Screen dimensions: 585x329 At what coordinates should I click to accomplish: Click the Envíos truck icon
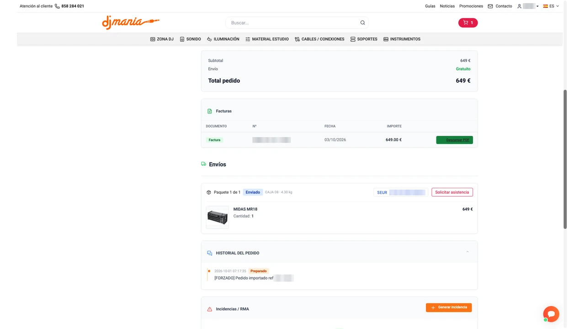pyautogui.click(x=204, y=164)
